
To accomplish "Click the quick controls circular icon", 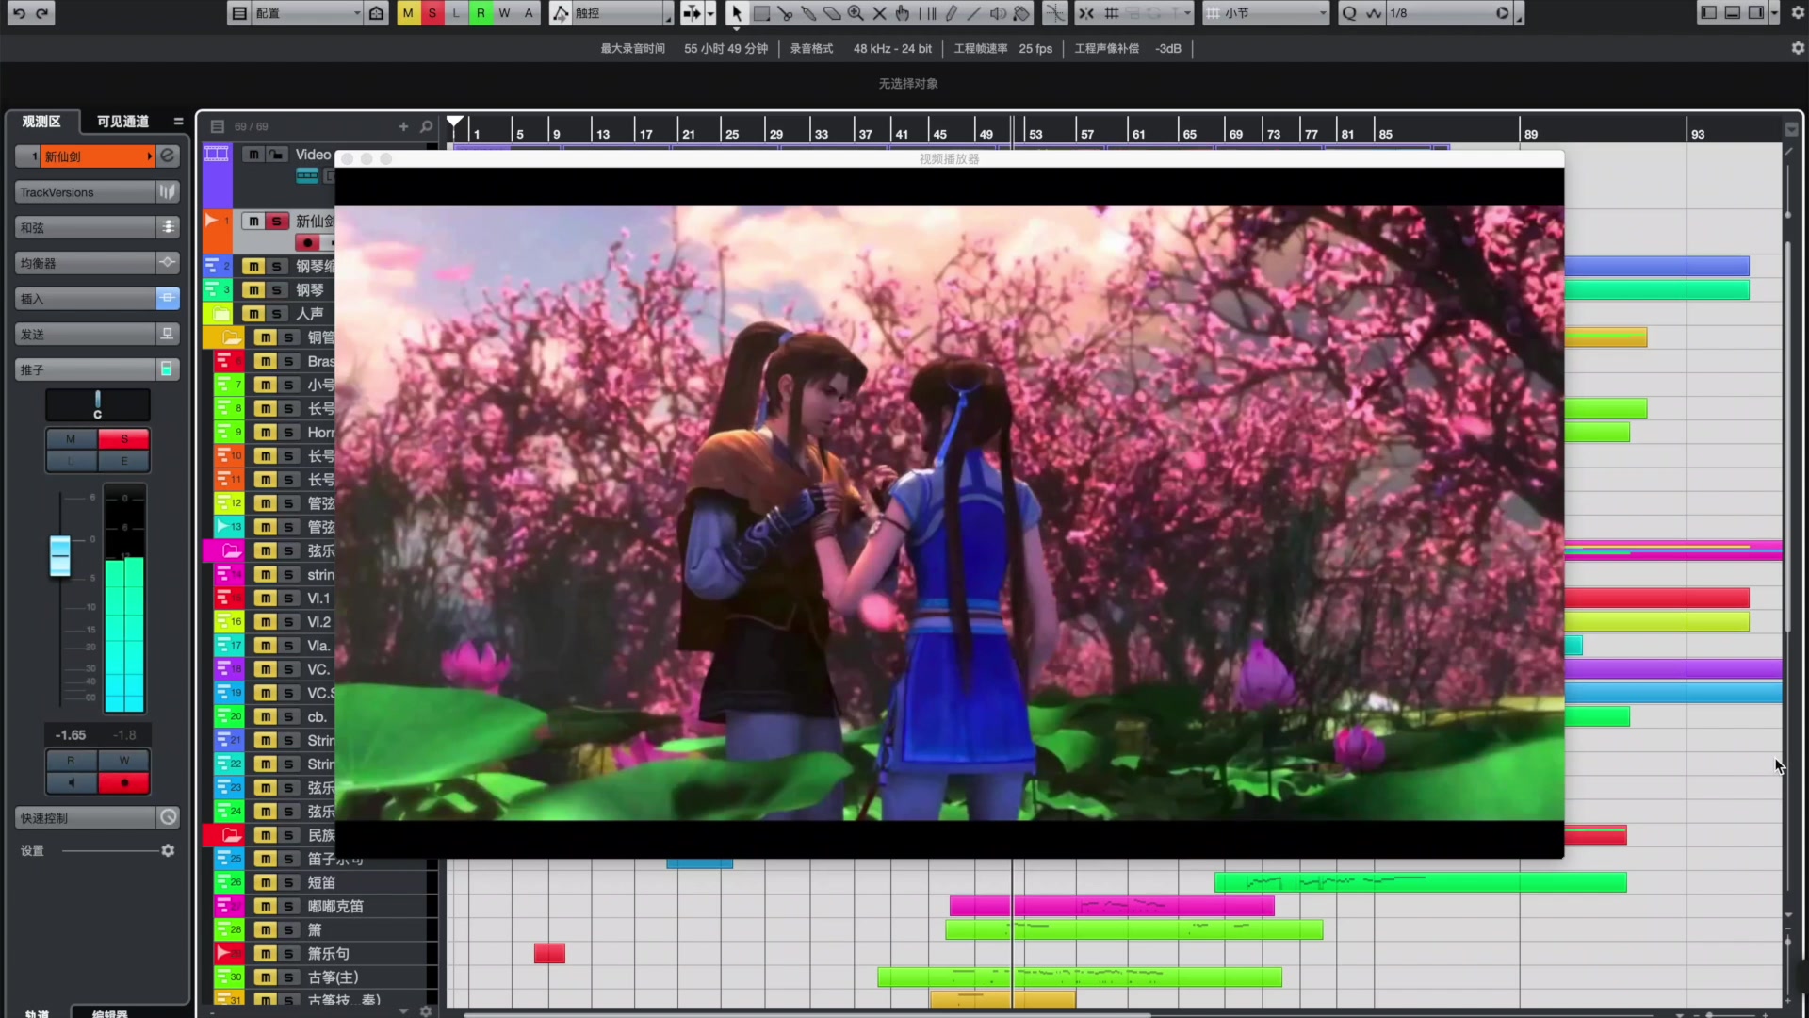I will (168, 817).
